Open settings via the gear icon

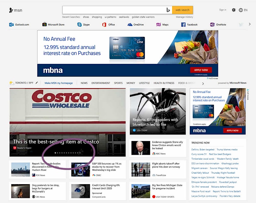coord(234,10)
